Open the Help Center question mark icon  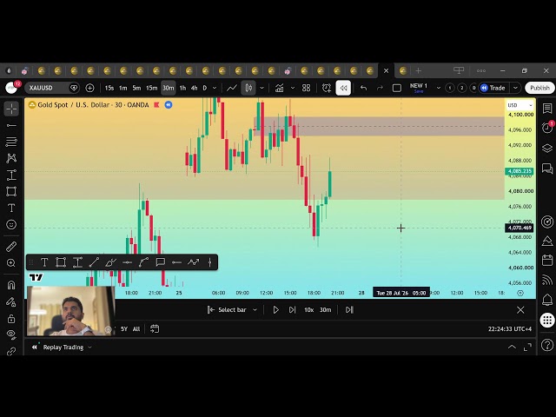pos(547,345)
